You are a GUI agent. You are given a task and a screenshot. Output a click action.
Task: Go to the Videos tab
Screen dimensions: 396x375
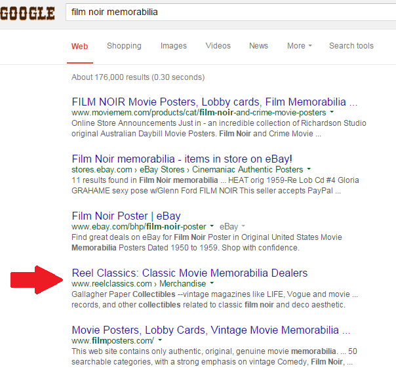[x=218, y=46]
